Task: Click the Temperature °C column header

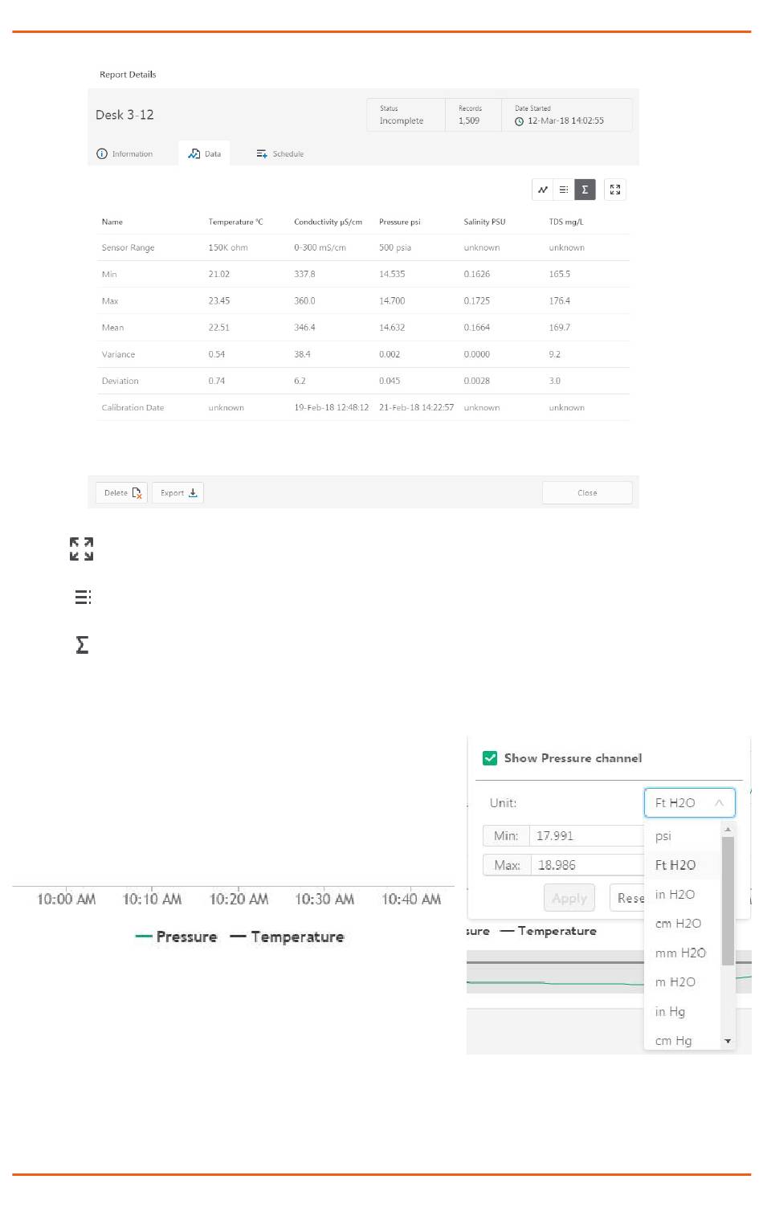Action: 235,222
